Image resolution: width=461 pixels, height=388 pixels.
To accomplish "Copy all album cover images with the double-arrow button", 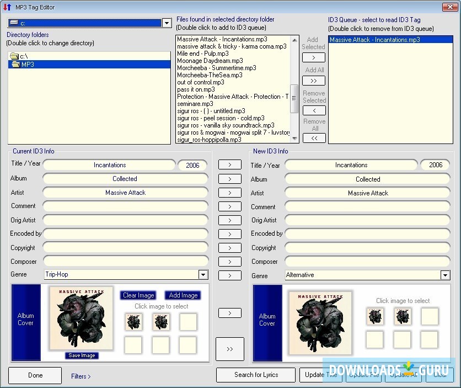I will (230, 349).
